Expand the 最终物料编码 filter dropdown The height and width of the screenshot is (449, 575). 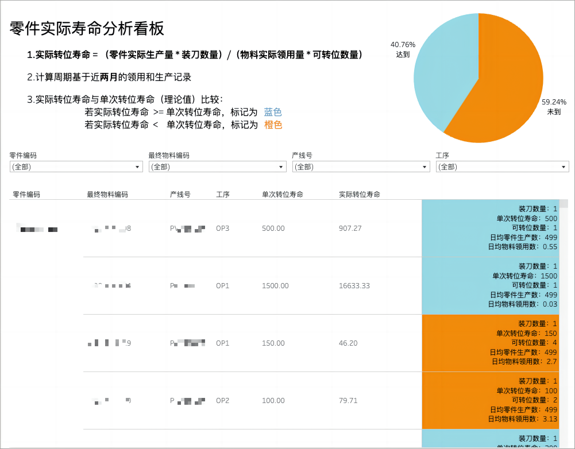[x=217, y=167]
